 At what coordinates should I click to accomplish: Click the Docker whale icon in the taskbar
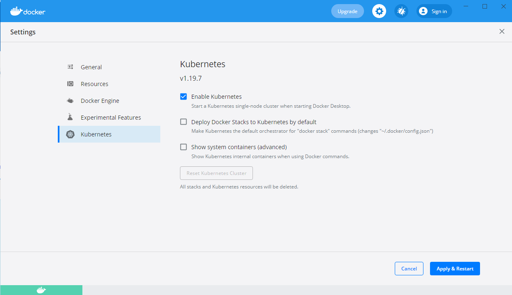tap(41, 290)
